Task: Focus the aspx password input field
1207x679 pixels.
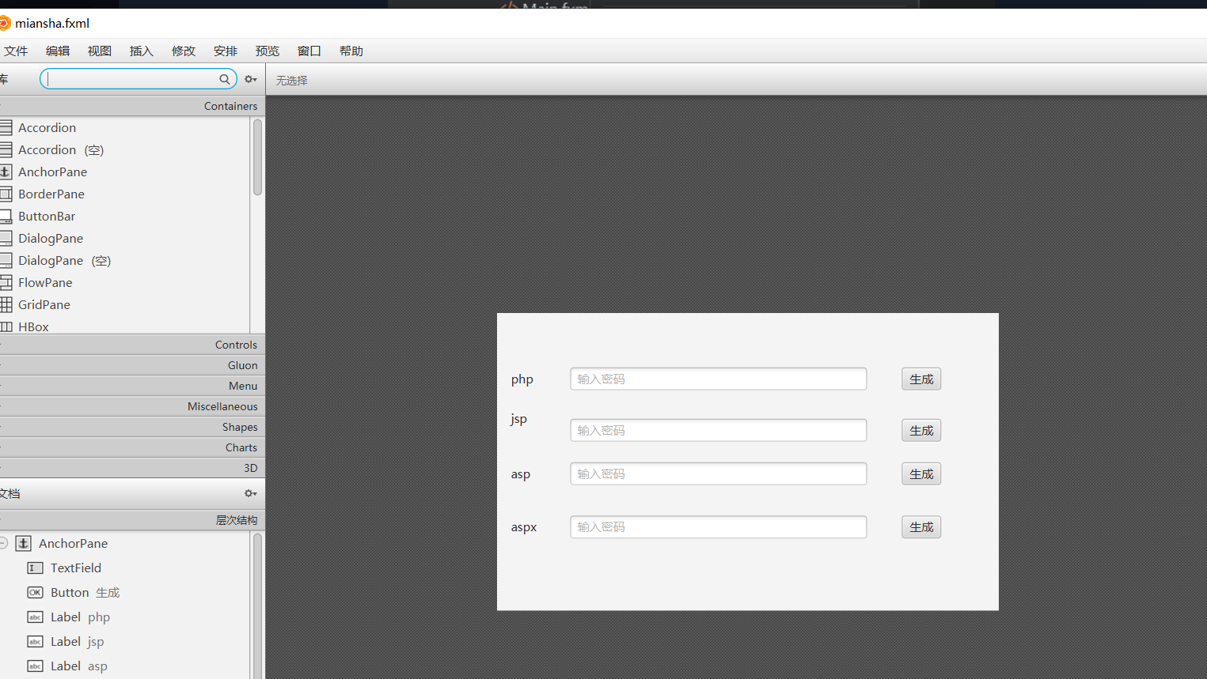Action: click(x=719, y=527)
